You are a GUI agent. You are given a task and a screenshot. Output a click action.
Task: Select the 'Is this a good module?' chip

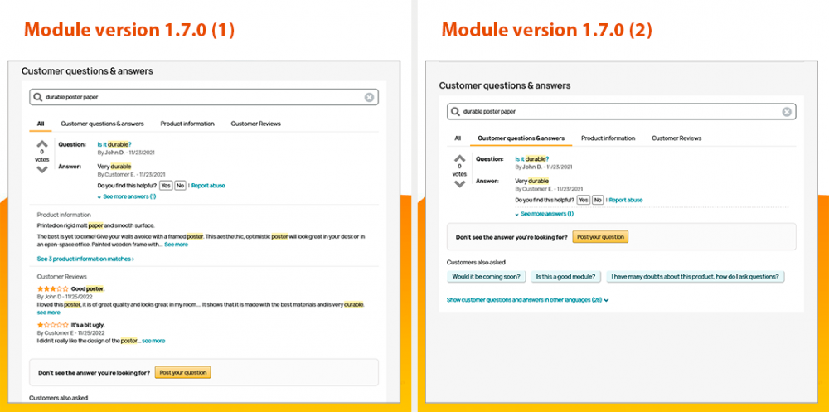(565, 277)
